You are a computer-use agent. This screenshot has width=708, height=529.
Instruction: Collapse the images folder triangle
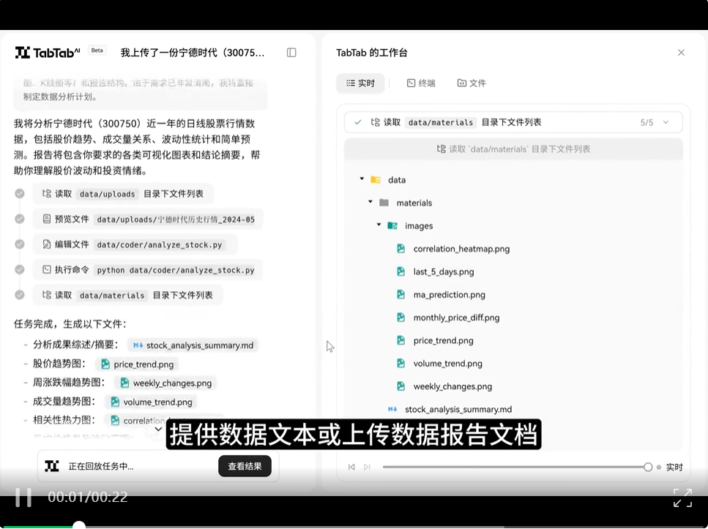379,225
